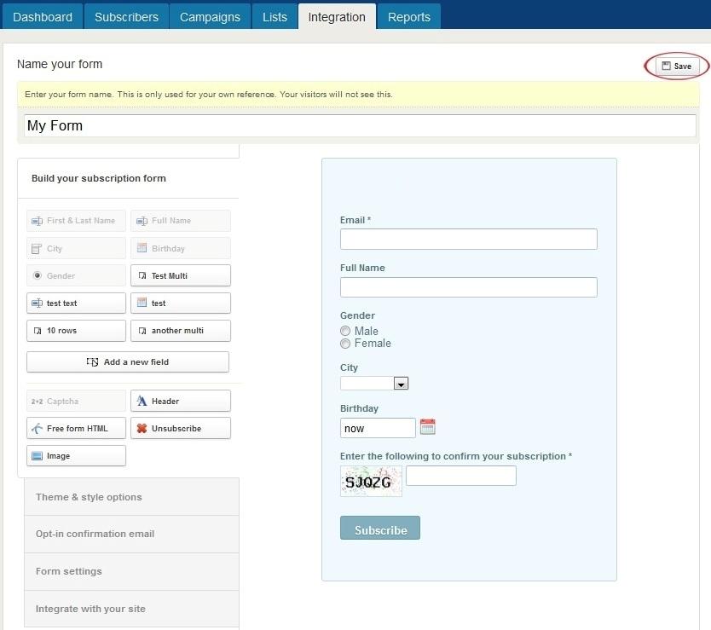
Task: Open the Lists tab
Action: pos(275,17)
